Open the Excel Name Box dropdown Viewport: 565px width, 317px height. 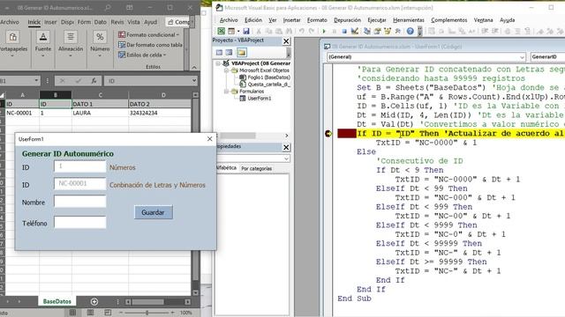[36, 80]
